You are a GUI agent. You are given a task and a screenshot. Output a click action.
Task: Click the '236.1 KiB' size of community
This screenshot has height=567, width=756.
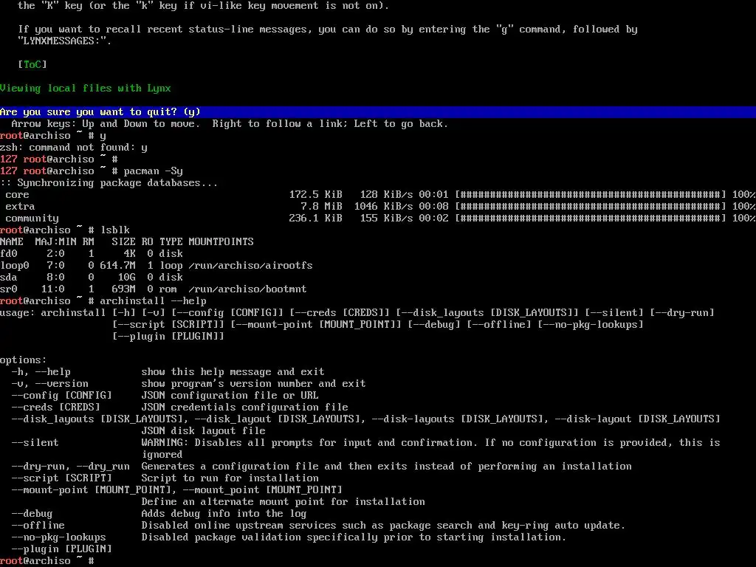316,219
